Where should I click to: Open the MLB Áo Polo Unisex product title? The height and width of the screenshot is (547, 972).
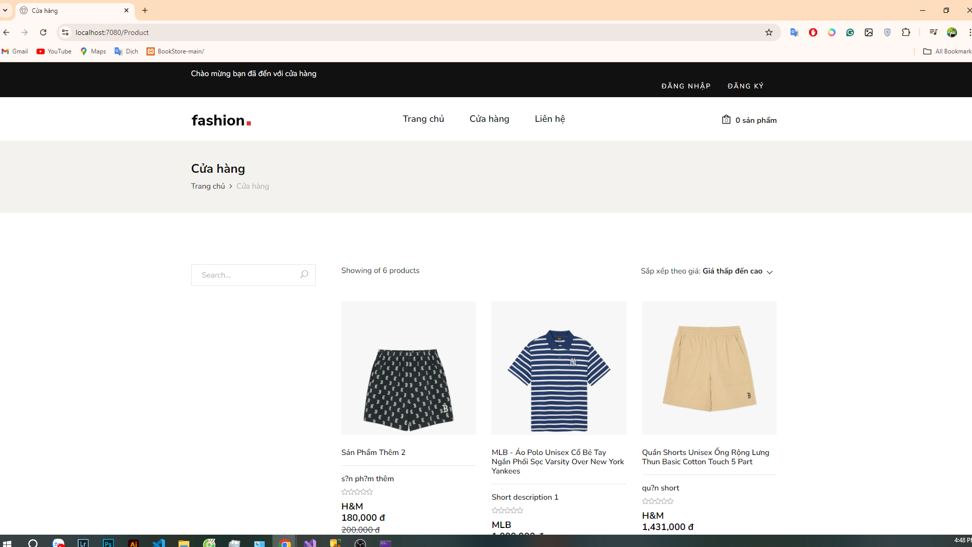pos(558,462)
